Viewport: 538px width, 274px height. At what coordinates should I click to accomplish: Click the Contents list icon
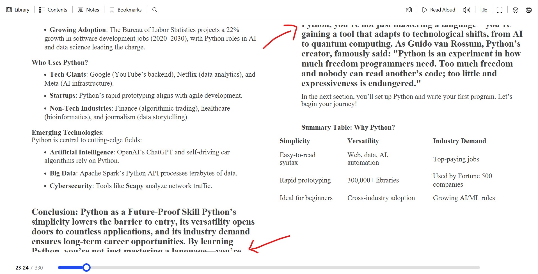[x=42, y=10]
